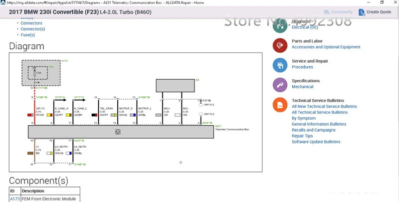Click the SW/RT black-red wire color swatch
The width and height of the screenshot is (399, 202).
click(x=94, y=115)
